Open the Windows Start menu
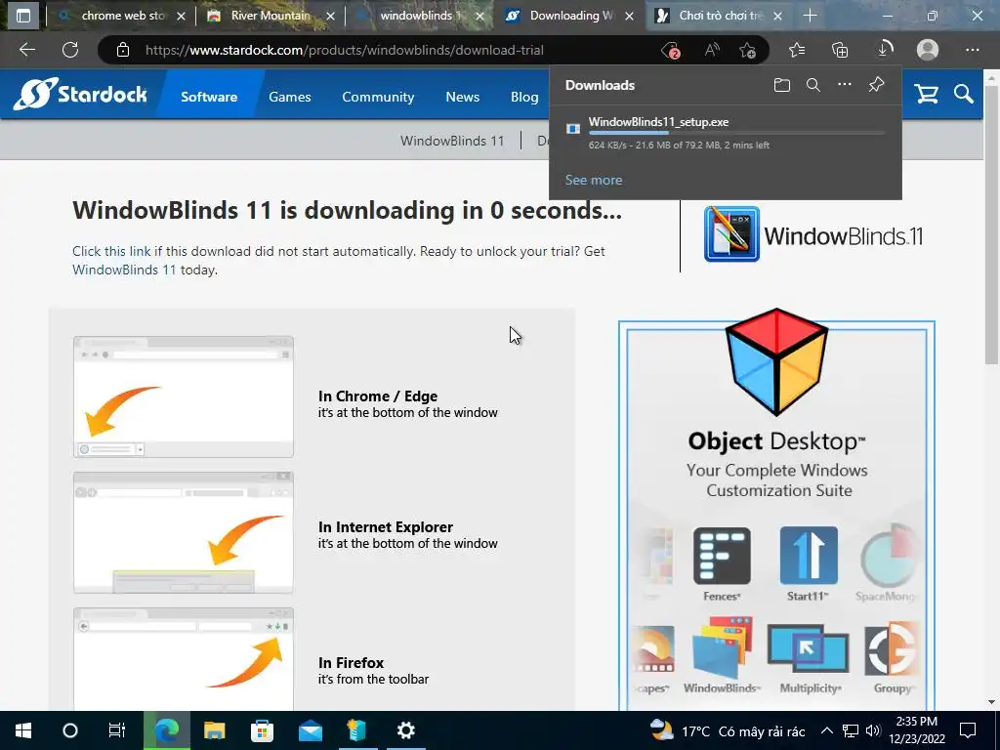Image resolution: width=1000 pixels, height=750 pixels. [23, 730]
